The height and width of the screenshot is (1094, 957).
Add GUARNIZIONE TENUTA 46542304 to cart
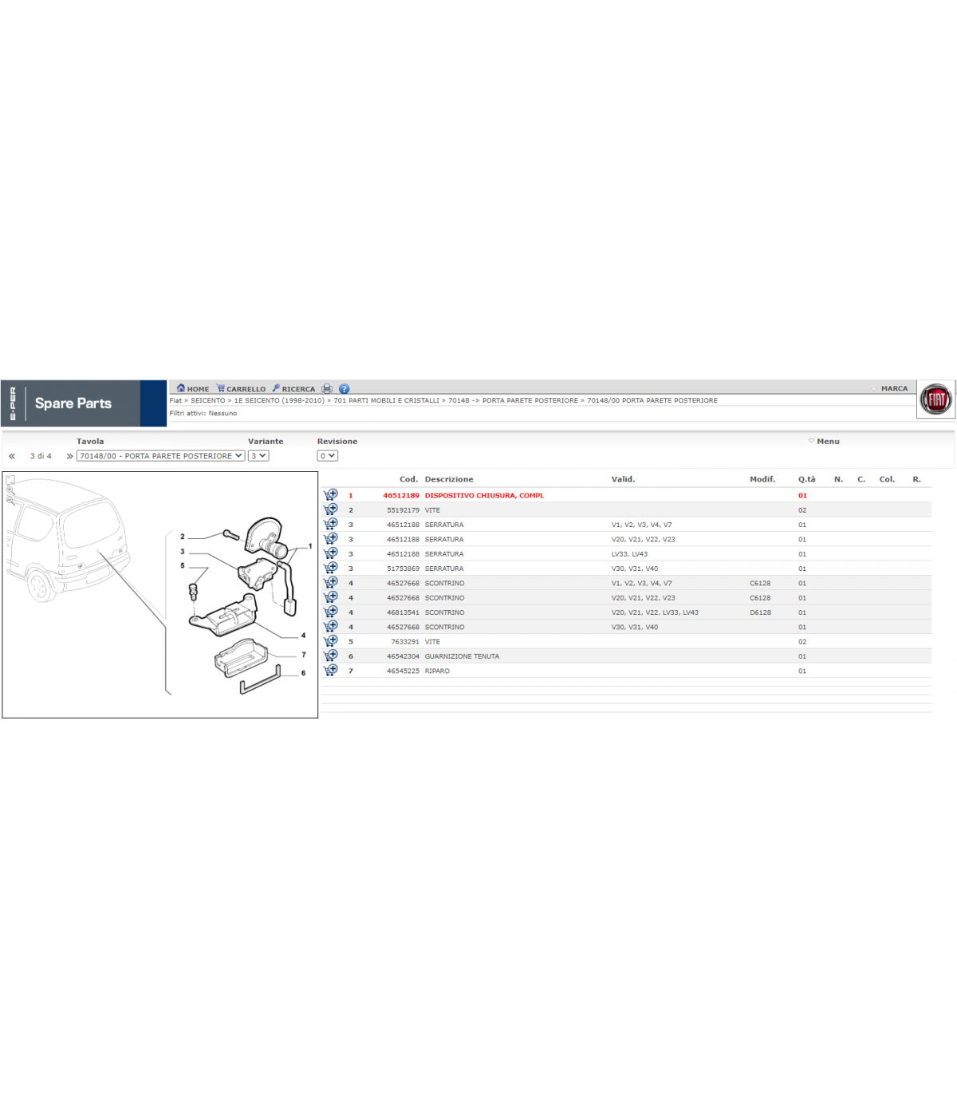[x=331, y=656]
